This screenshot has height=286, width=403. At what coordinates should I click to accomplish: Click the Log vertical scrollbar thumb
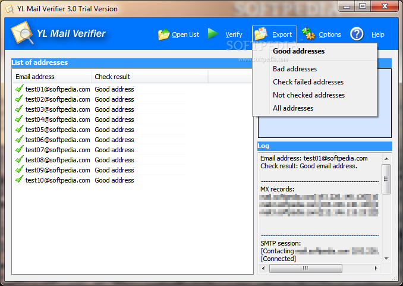[386, 179]
